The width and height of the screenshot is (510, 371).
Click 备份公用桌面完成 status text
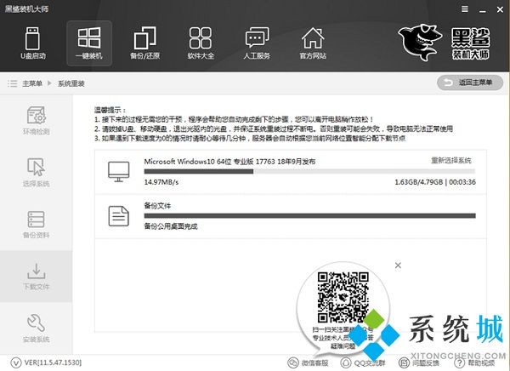click(x=171, y=226)
